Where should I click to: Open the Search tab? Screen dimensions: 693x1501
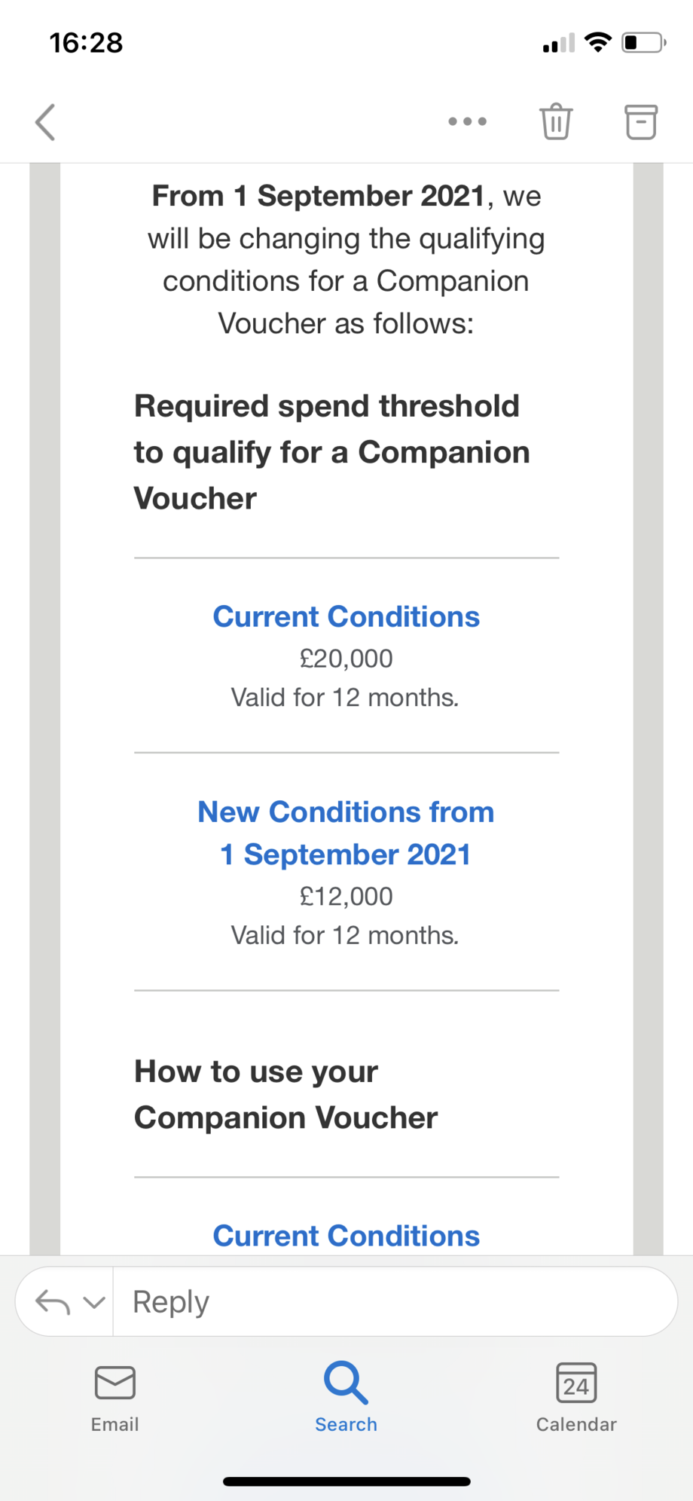346,1398
